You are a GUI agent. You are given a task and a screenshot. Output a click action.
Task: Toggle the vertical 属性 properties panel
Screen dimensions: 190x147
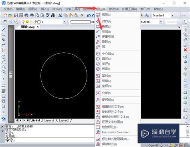coord(11,74)
